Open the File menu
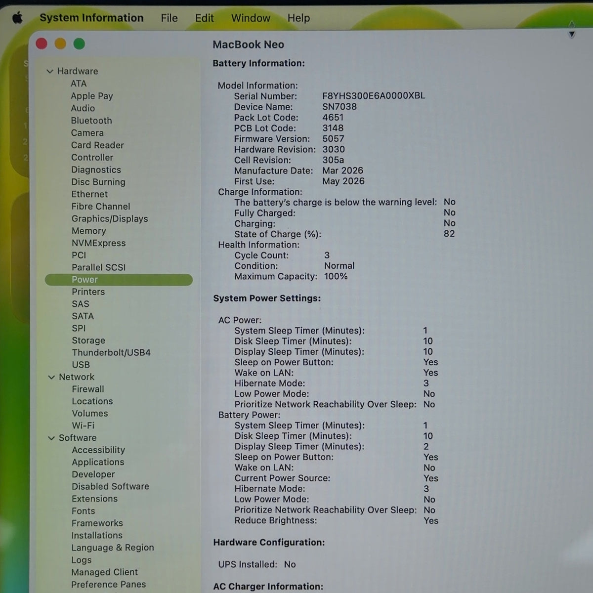The height and width of the screenshot is (593, 593). [x=169, y=18]
